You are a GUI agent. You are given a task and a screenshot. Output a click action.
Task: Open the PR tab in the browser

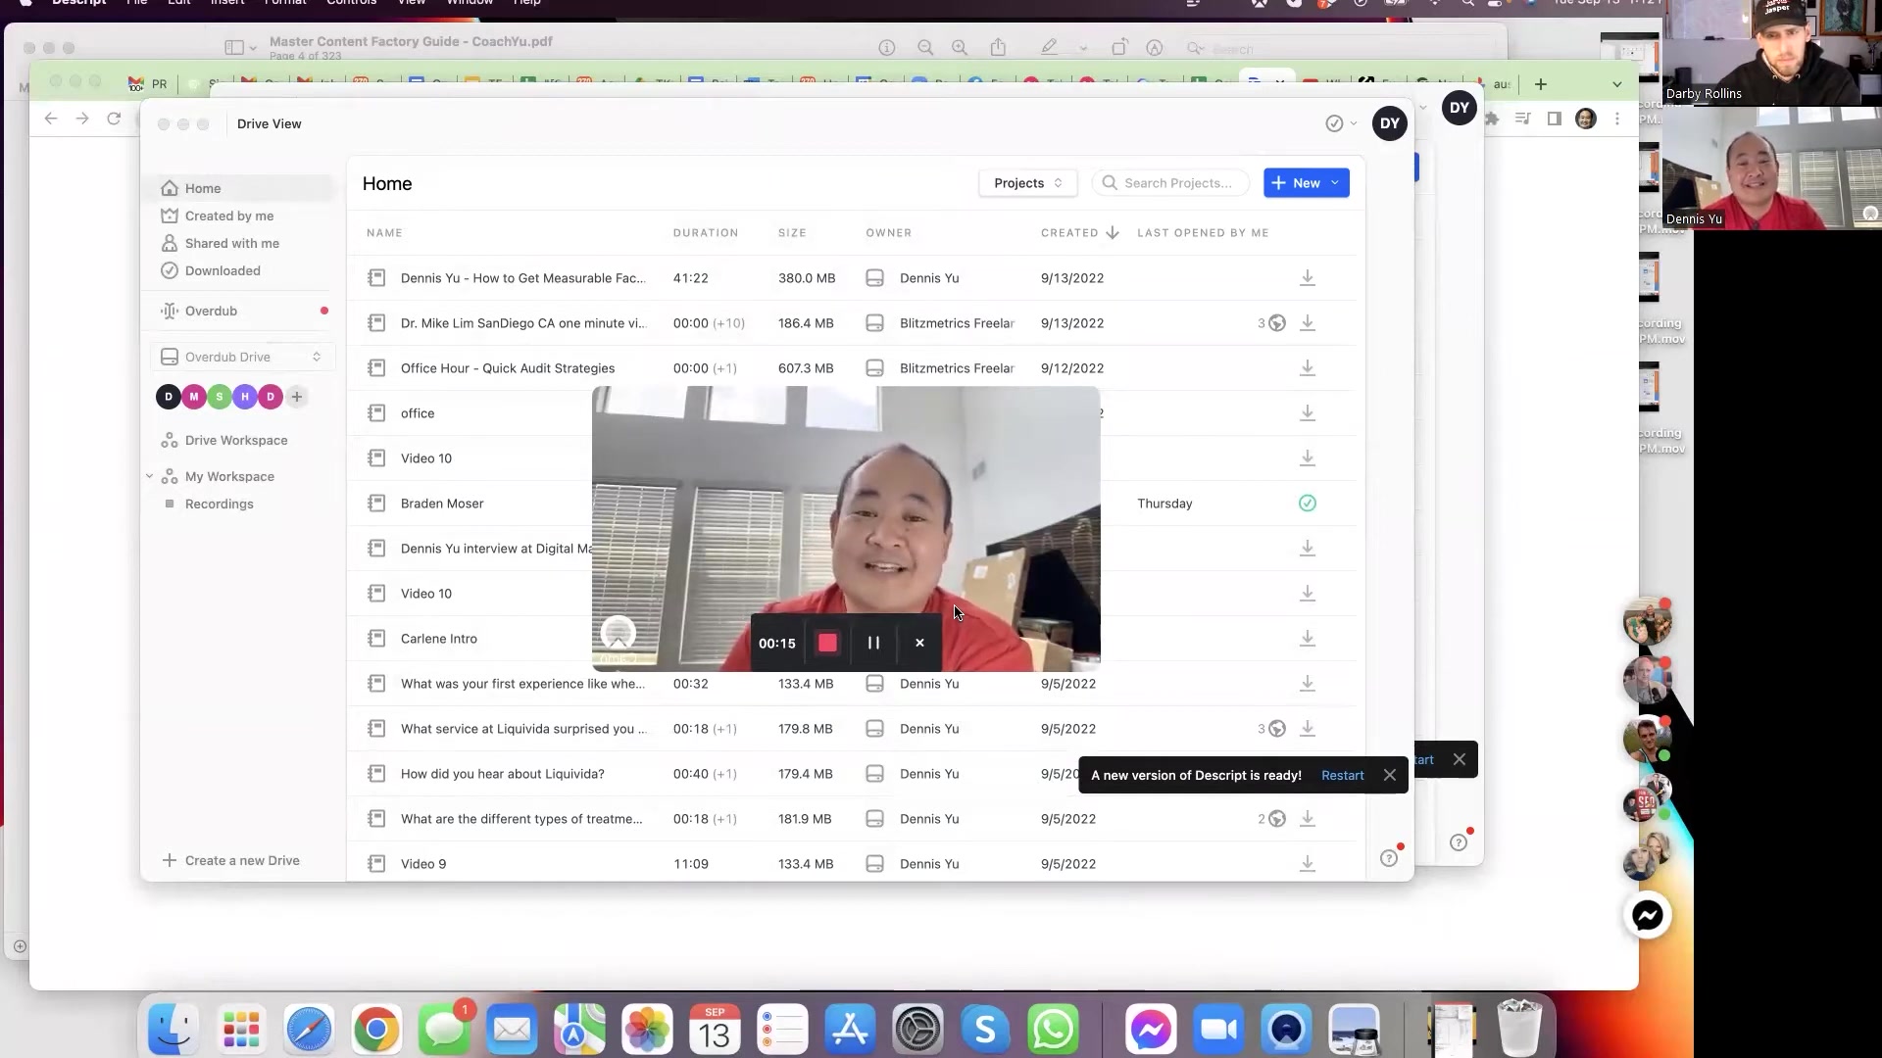pos(149,84)
